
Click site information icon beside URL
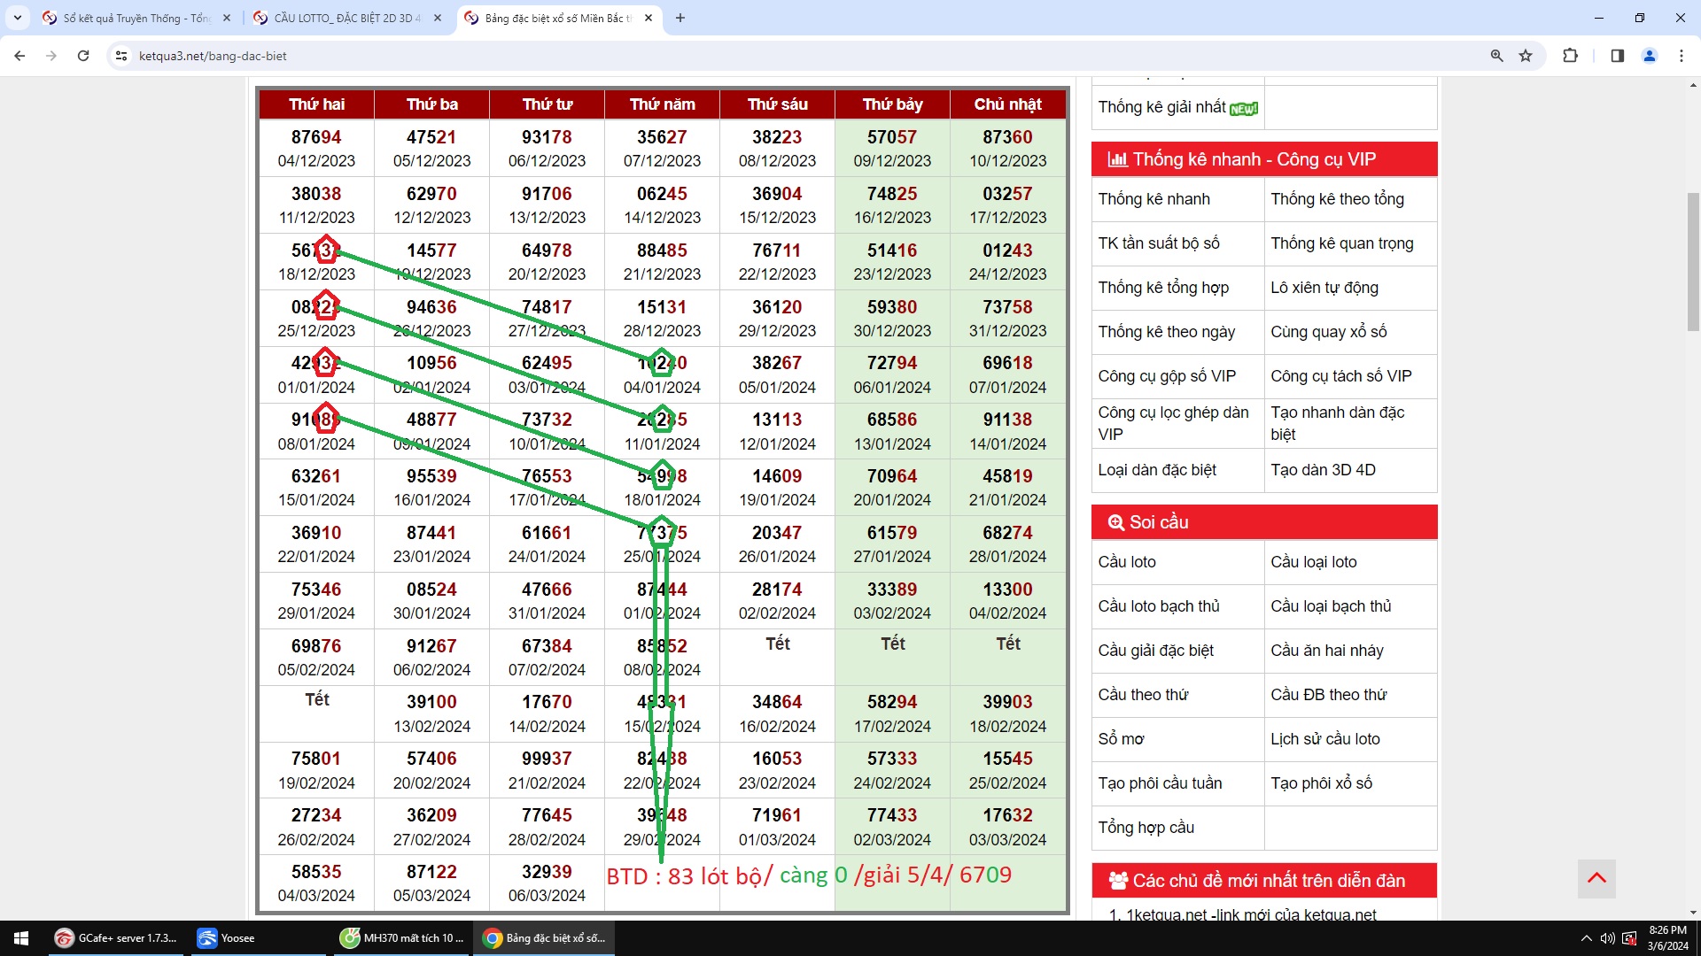121,56
